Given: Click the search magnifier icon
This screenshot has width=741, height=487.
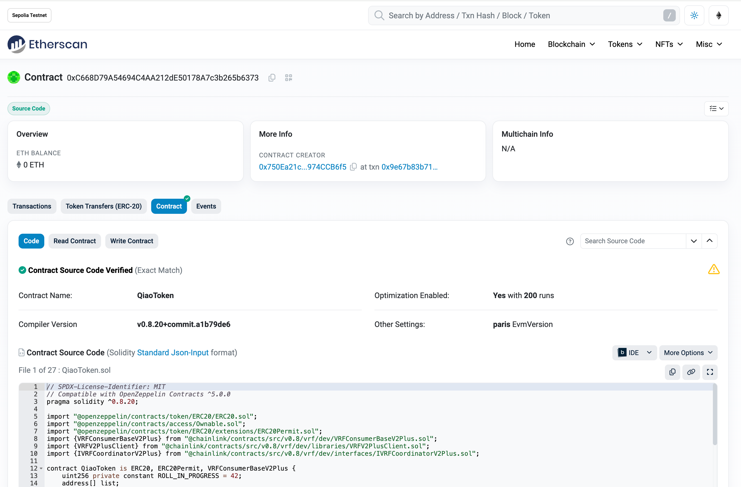Looking at the screenshot, I should click(379, 15).
